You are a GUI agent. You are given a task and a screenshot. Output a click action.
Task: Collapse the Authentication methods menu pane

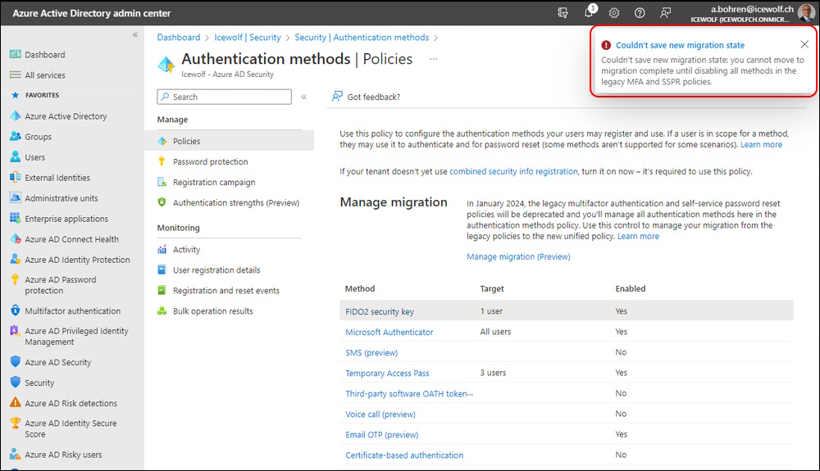304,97
